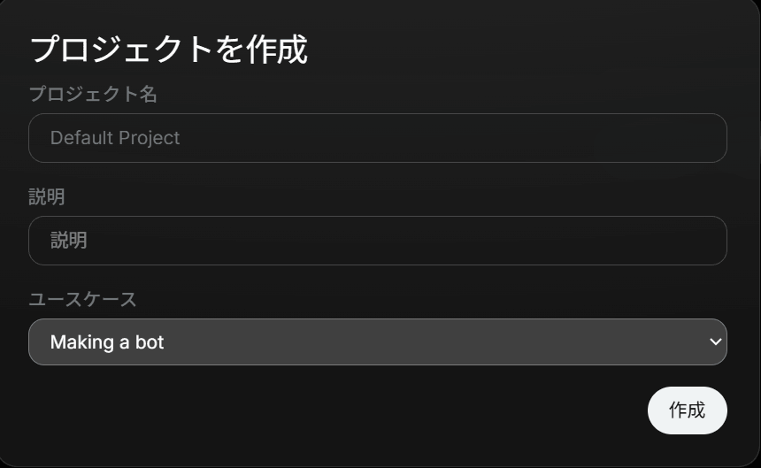Click the 説明 label above the field
This screenshot has height=468, width=761.
coord(47,197)
